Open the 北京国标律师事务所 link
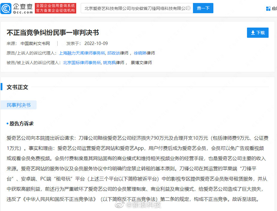The height and width of the screenshot is (211, 277). (82, 63)
